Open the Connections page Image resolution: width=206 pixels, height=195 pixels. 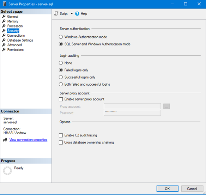[16, 36]
